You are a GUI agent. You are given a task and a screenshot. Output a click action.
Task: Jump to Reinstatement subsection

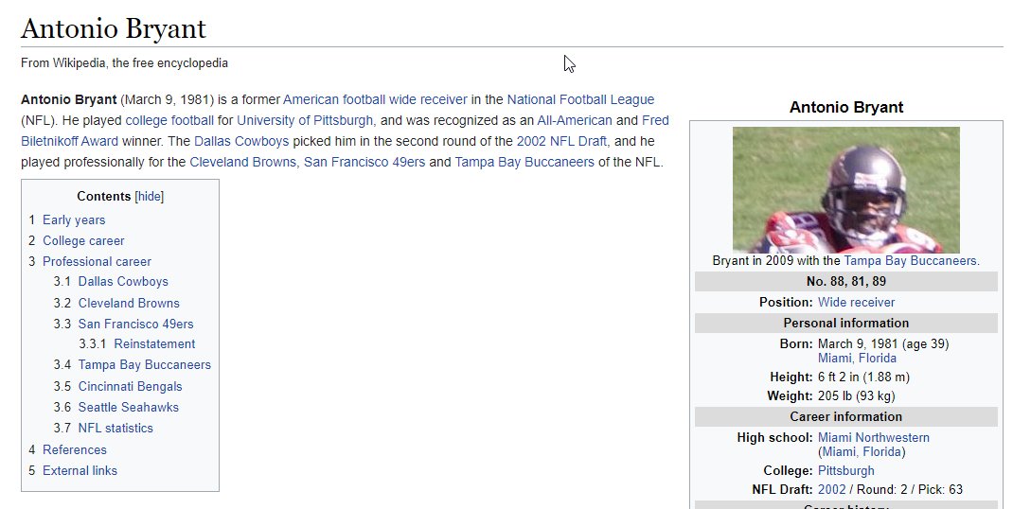pos(154,344)
